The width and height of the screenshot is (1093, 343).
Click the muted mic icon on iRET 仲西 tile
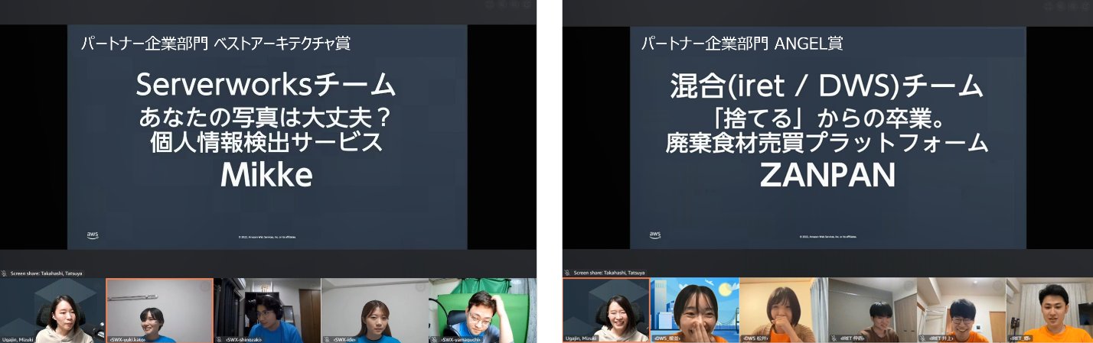834,338
